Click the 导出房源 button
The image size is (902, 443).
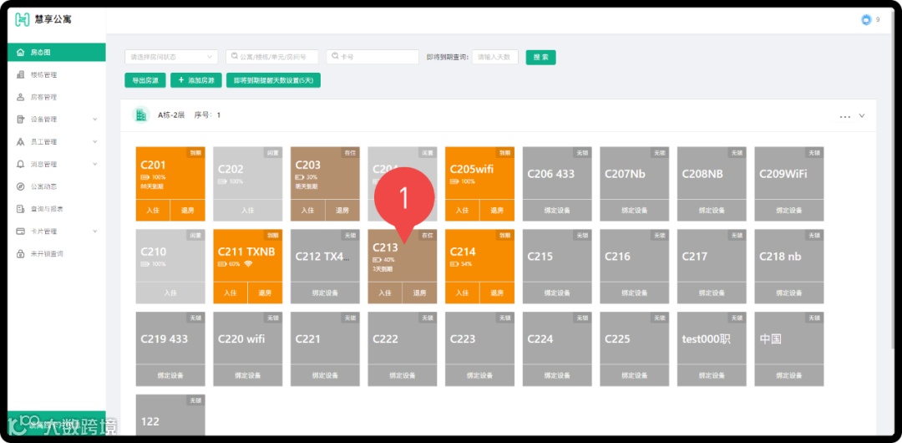click(145, 80)
